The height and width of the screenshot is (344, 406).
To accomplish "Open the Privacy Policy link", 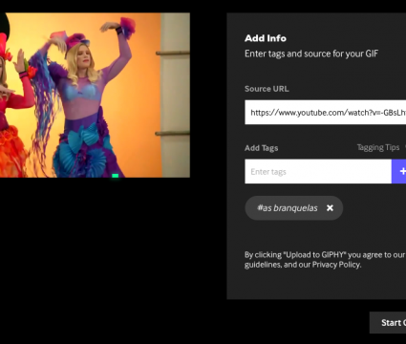I will tap(336, 265).
